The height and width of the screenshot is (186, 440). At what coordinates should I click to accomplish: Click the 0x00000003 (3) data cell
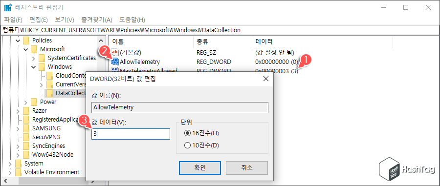pyautogui.click(x=276, y=71)
